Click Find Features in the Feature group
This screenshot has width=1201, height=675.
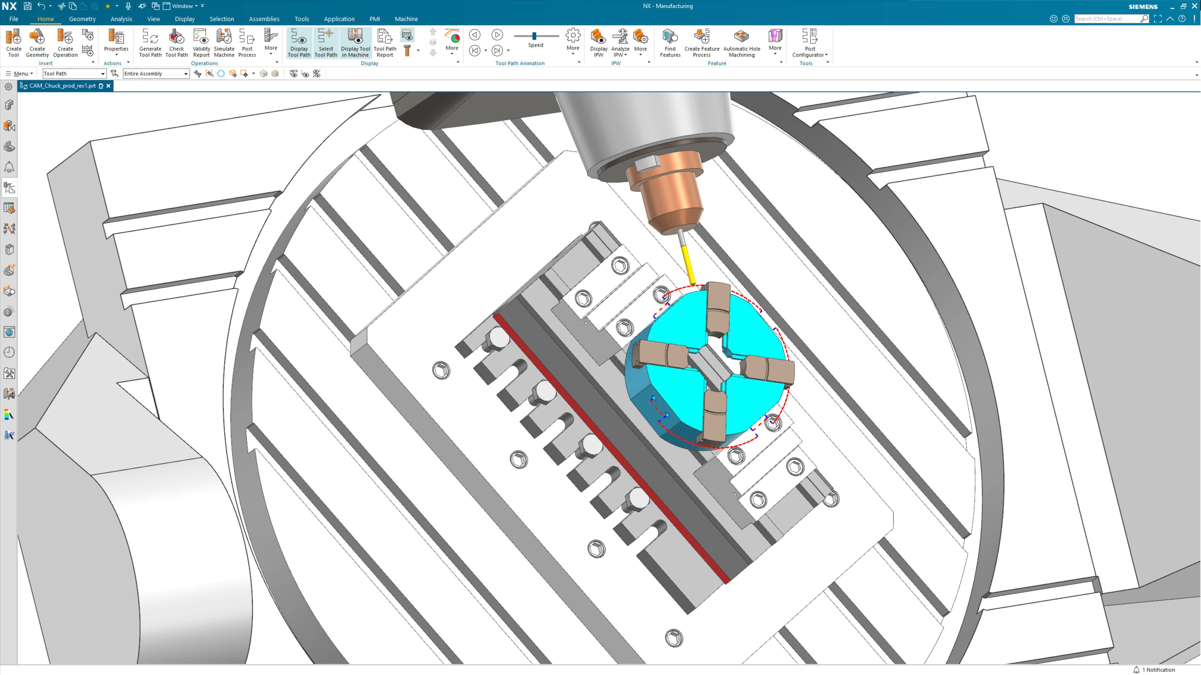click(670, 43)
